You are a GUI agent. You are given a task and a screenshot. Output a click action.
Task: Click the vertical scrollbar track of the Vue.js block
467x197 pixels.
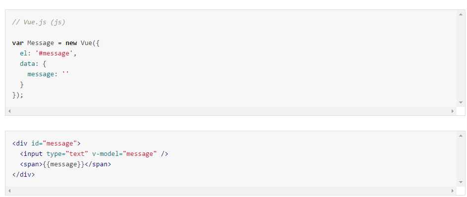[461, 58]
